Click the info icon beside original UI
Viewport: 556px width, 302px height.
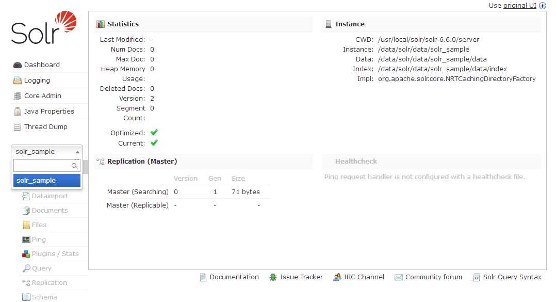pos(543,5)
